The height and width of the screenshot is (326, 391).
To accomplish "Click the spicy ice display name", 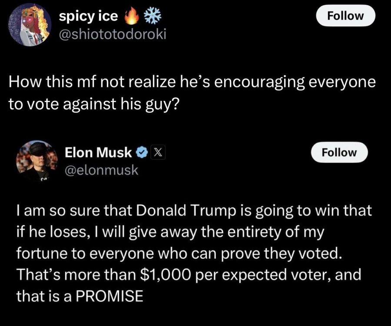I will pos(89,16).
